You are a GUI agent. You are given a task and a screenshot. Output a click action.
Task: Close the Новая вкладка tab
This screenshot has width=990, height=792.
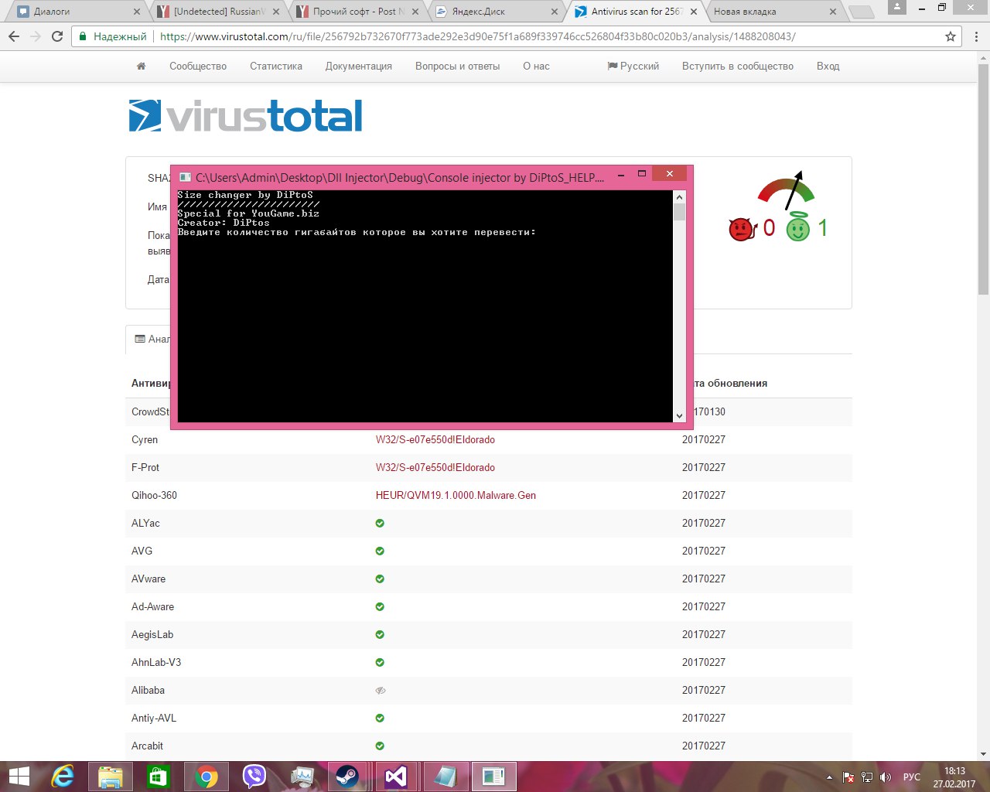833,12
